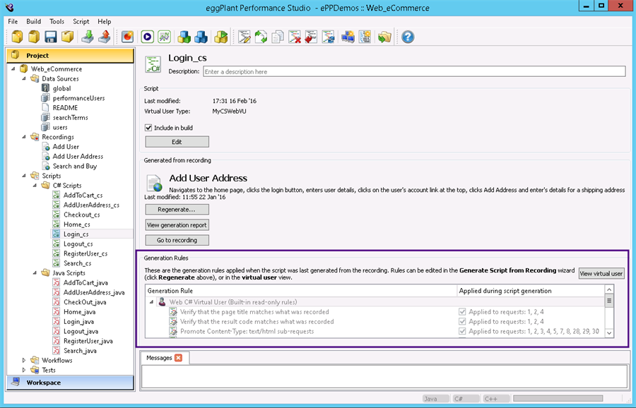Close the Messages tab with its red X
Screen dimensions: 636x408
[178, 358]
